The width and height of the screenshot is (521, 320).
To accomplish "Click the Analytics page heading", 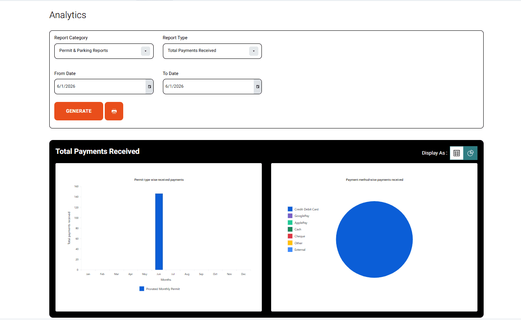I will (x=68, y=15).
